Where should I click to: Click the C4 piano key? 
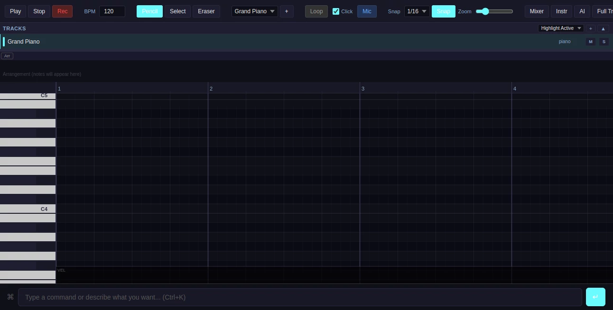click(28, 209)
